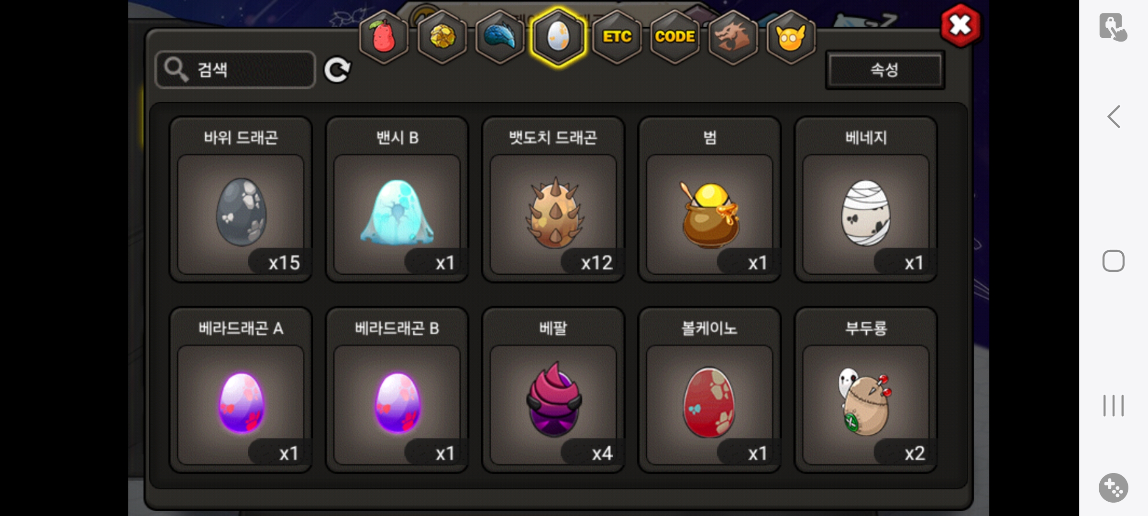Click the refresh arrow beside search
The width and height of the screenshot is (1148, 516).
click(337, 70)
